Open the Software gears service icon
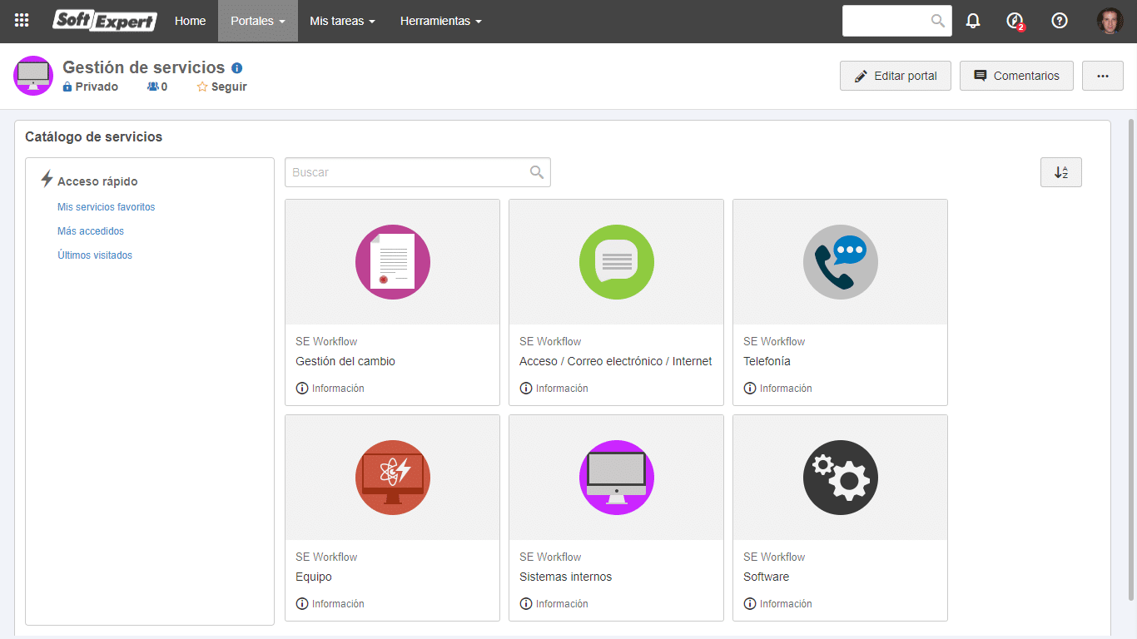The height and width of the screenshot is (639, 1137). pos(841,478)
